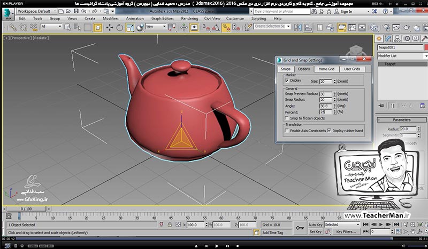
Task: Click the Set Key button
Action: 315,232
